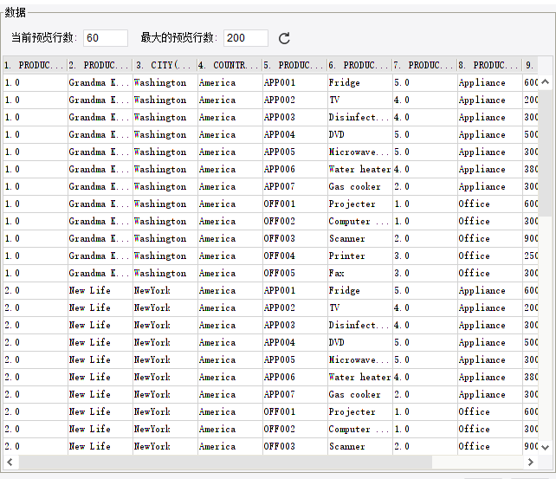The image size is (556, 479).
Task: Click the vertical scrollbar thumb
Action: pyautogui.click(x=546, y=152)
